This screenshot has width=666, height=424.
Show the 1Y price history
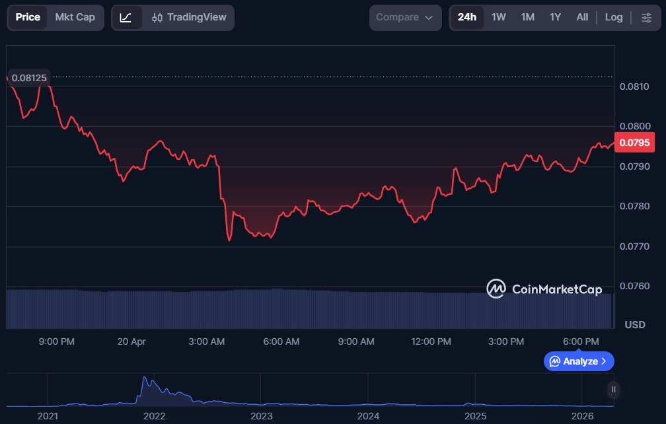click(555, 17)
